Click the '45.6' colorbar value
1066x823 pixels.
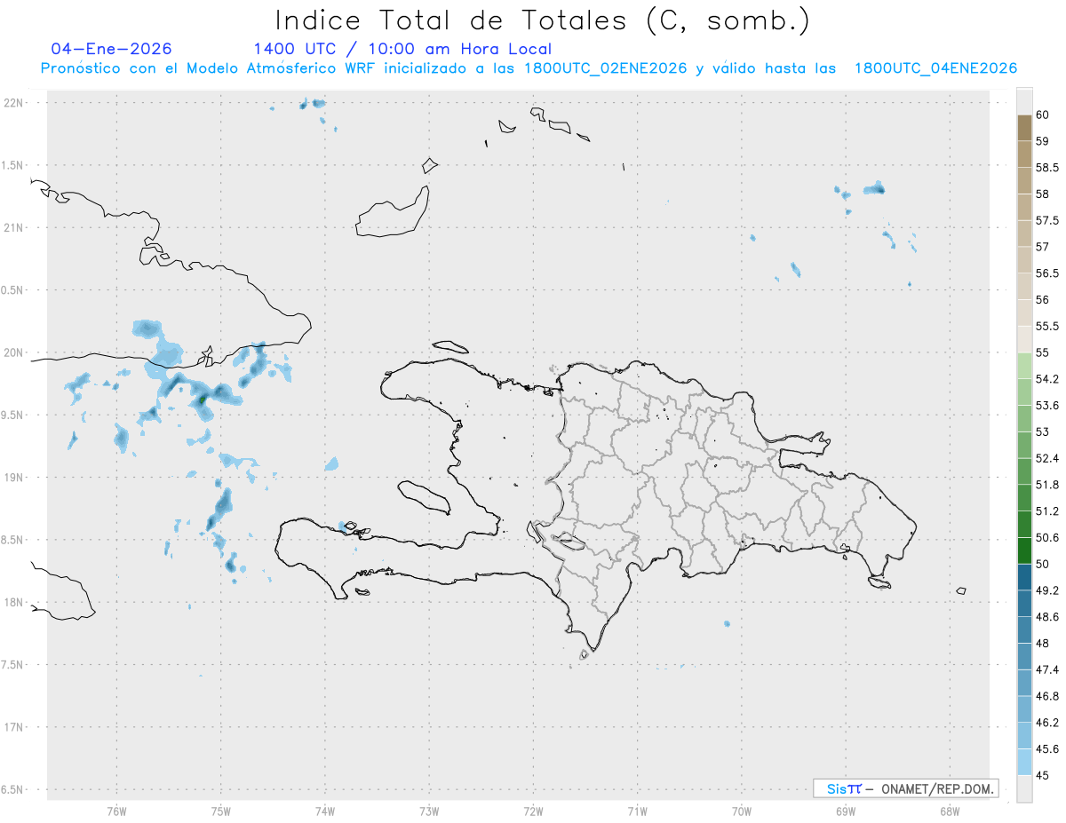pyautogui.click(x=1046, y=749)
